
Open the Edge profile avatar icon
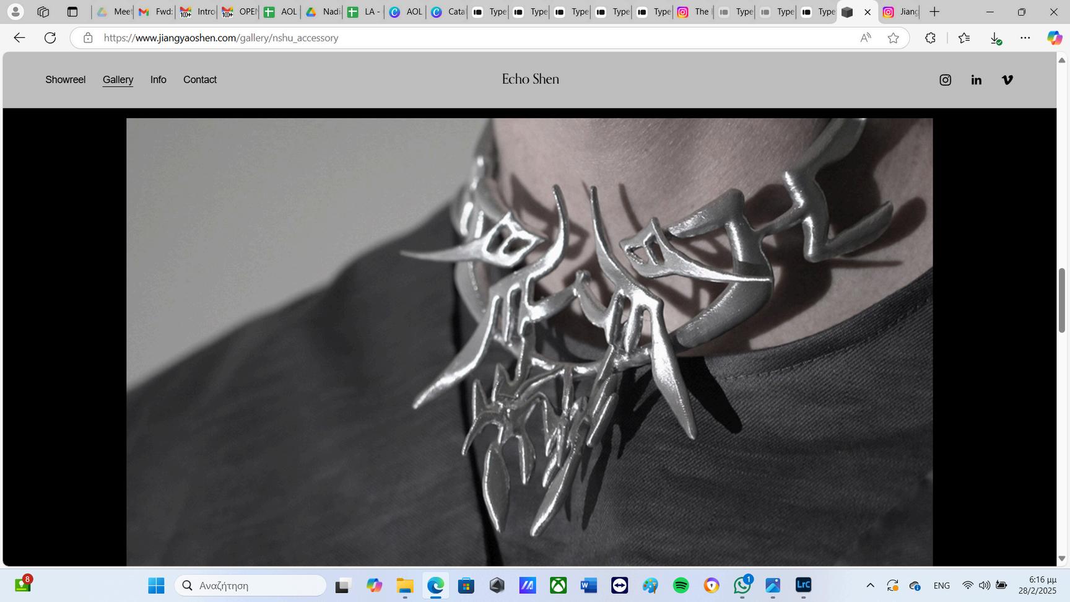(15, 12)
